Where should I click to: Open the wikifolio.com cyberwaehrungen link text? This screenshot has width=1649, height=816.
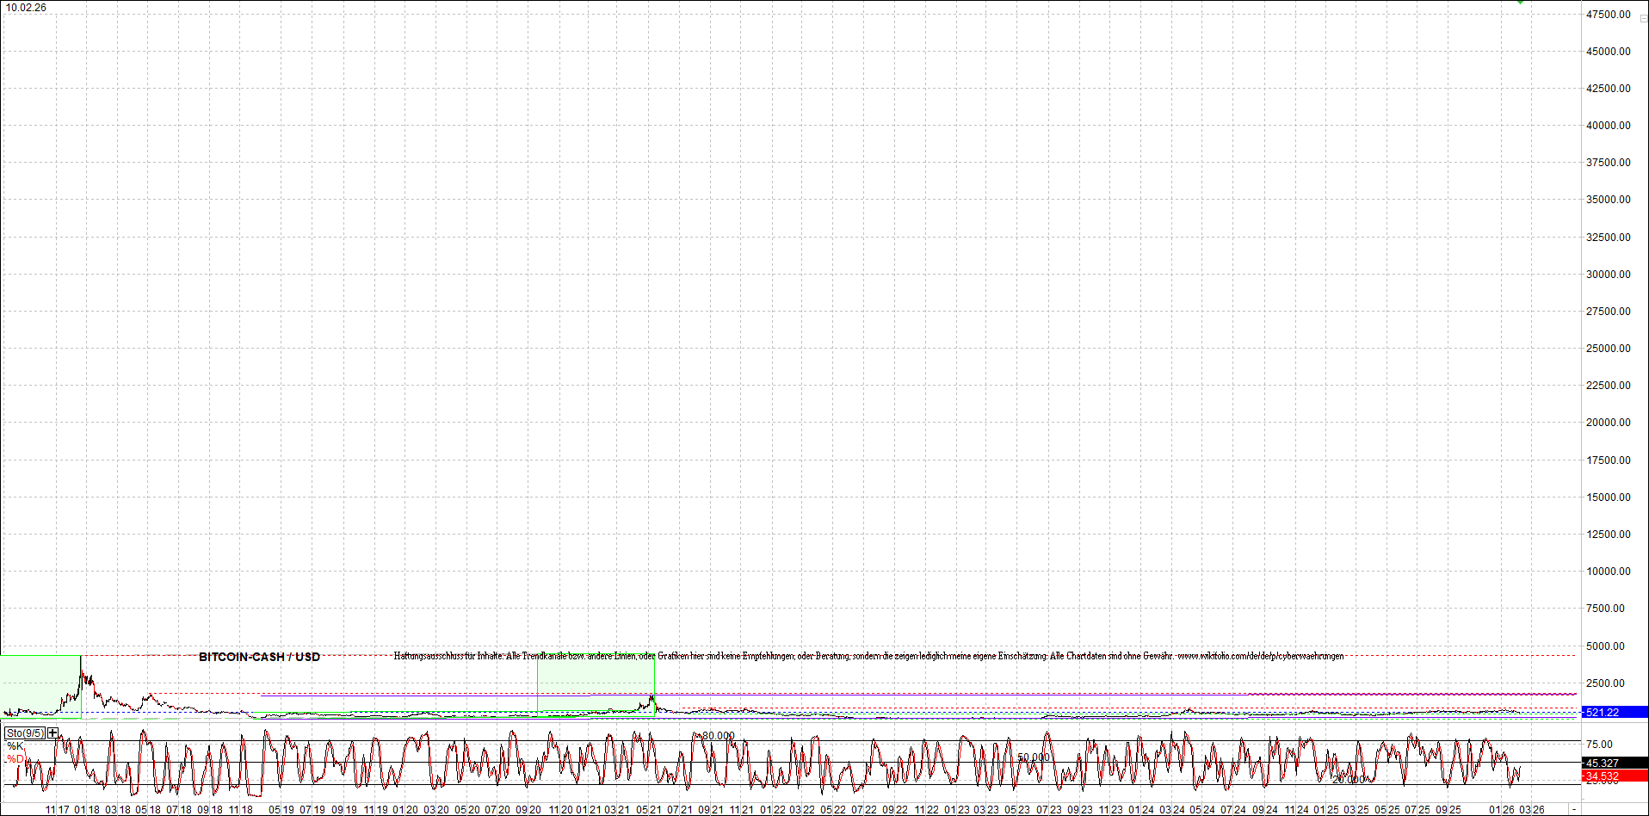click(x=1260, y=656)
